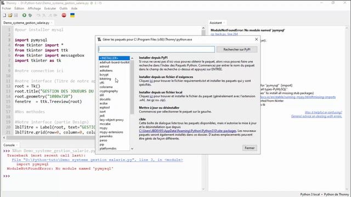
Task: Select pip in package list
Action: pos(102,144)
